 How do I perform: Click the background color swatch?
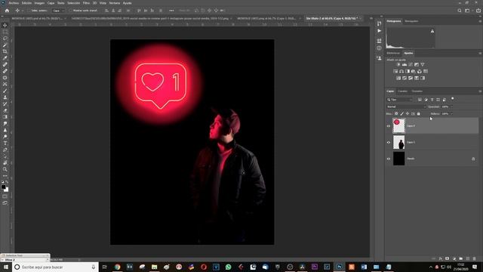click(x=7, y=190)
